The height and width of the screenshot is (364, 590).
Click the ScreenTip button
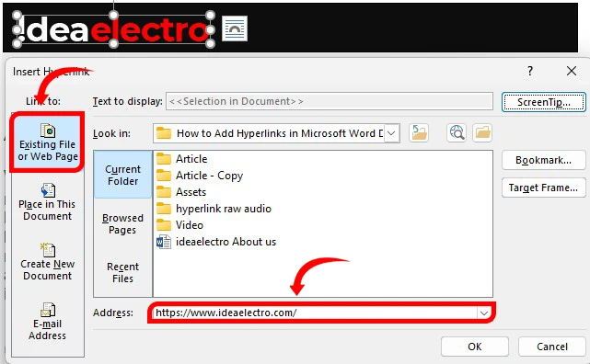pos(543,102)
